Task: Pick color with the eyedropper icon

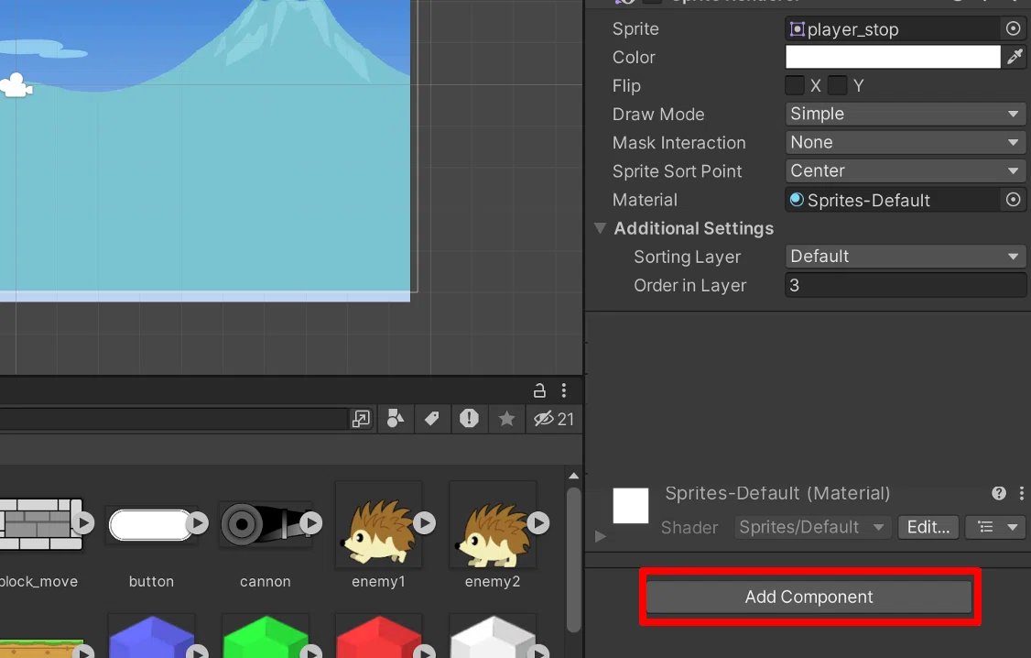Action: tap(1015, 57)
